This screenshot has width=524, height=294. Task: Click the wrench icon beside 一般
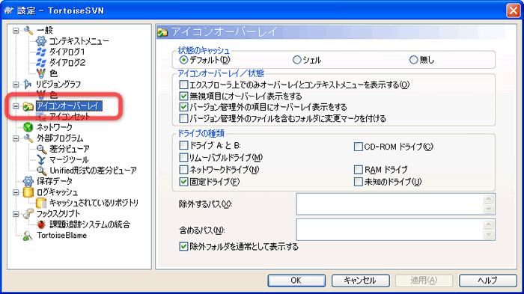[x=28, y=30]
